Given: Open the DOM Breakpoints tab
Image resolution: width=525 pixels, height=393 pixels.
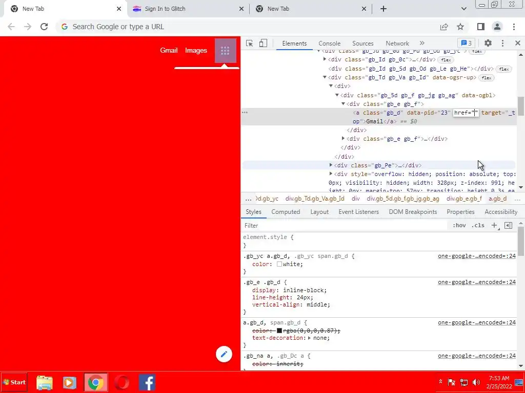Looking at the screenshot, I should pos(413,212).
